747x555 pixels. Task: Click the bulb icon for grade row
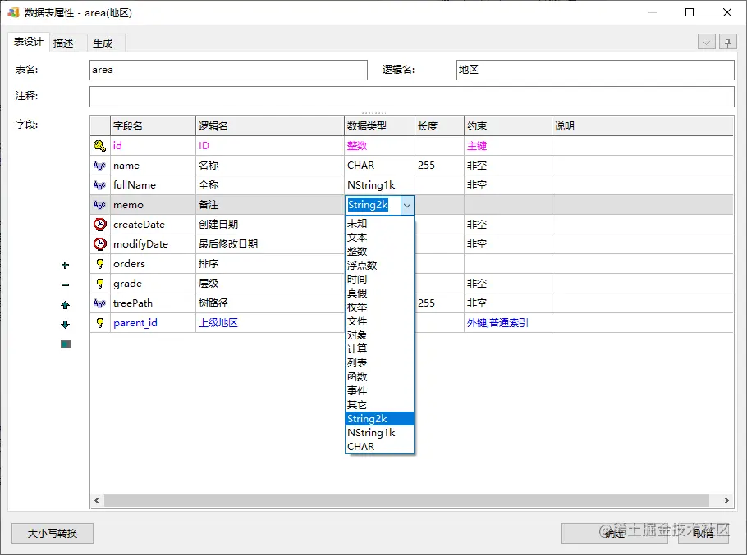pyautogui.click(x=100, y=284)
